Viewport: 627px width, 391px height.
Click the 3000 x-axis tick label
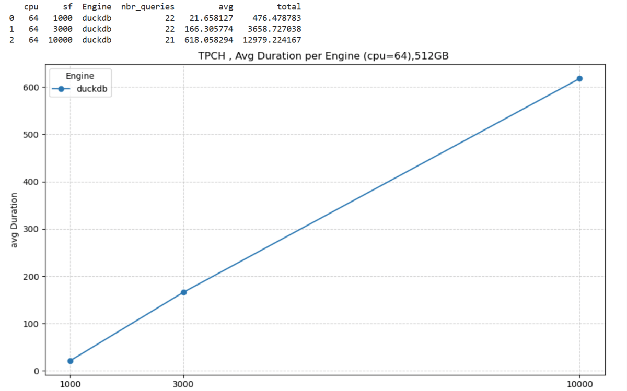point(183,383)
